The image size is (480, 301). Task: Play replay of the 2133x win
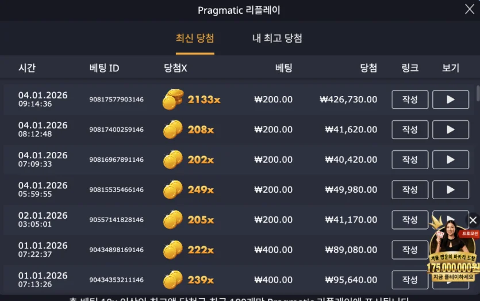(x=450, y=100)
